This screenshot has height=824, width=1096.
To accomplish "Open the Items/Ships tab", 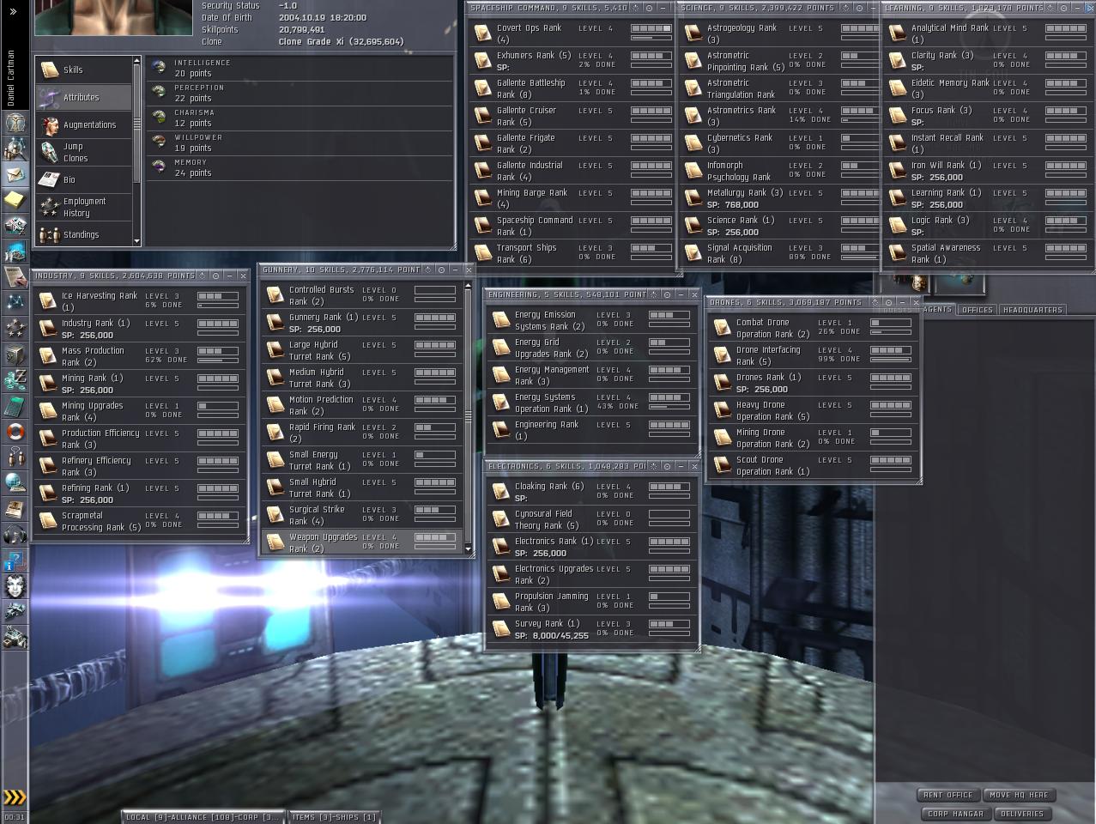I will coord(334,817).
